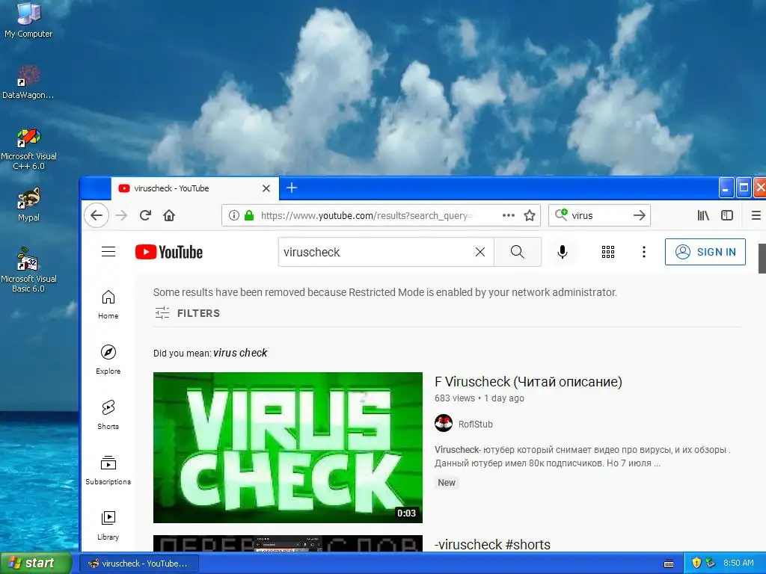This screenshot has height=574, width=766.
Task: Open the search engine magnifier icon
Action: 561,215
